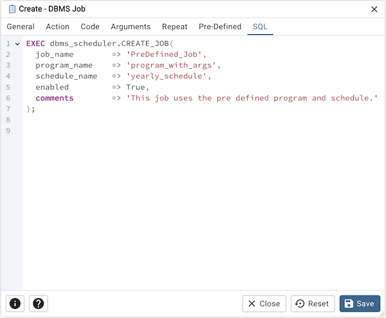The image size is (386, 318).
Task: Go to the Code tab
Action: coord(90,26)
